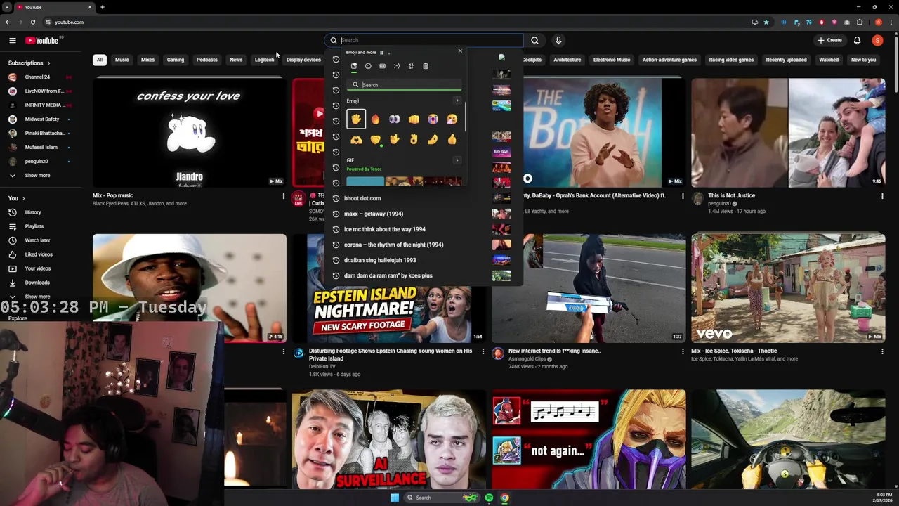Click the emoji panel search field
The width and height of the screenshot is (899, 506).
point(405,85)
